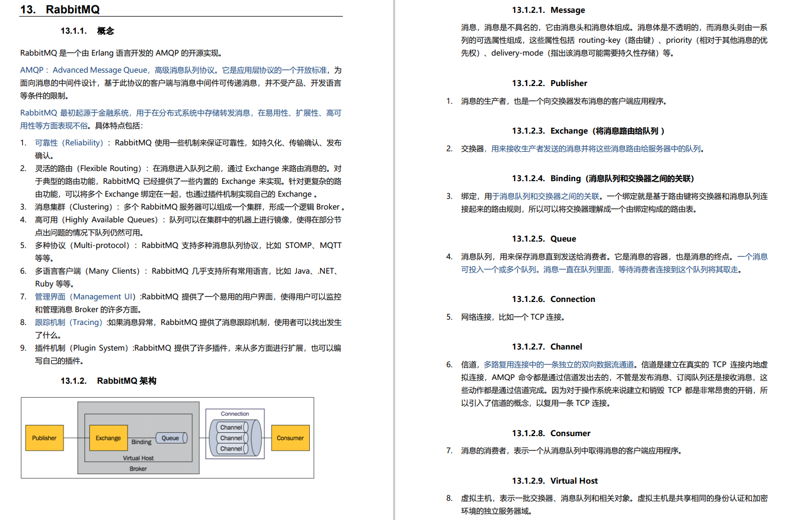Click the Binding label in the architecture diagram
800x520 pixels.
tap(141, 442)
